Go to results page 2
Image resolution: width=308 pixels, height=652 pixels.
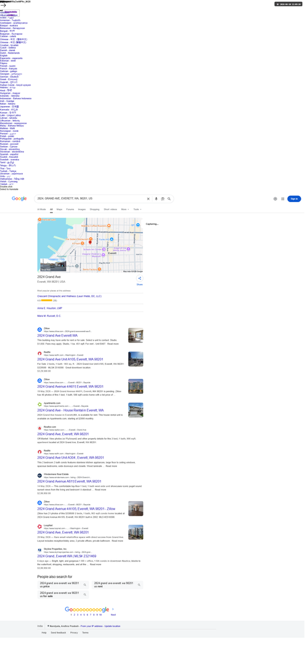coord(75,614)
